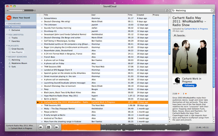Sort by the User column header
Viewport: 218px width, 136px height.
tap(109, 15)
